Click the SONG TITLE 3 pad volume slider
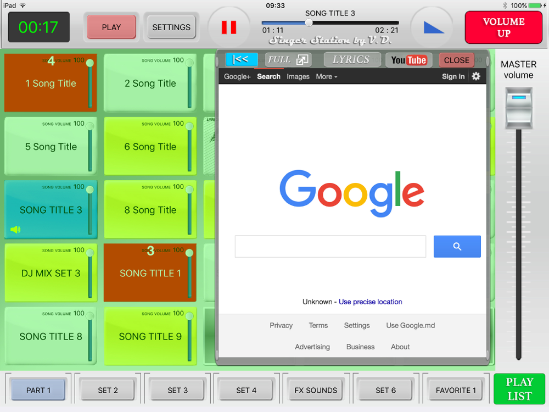 coord(90,210)
